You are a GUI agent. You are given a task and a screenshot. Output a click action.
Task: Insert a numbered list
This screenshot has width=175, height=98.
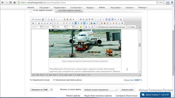55,23
